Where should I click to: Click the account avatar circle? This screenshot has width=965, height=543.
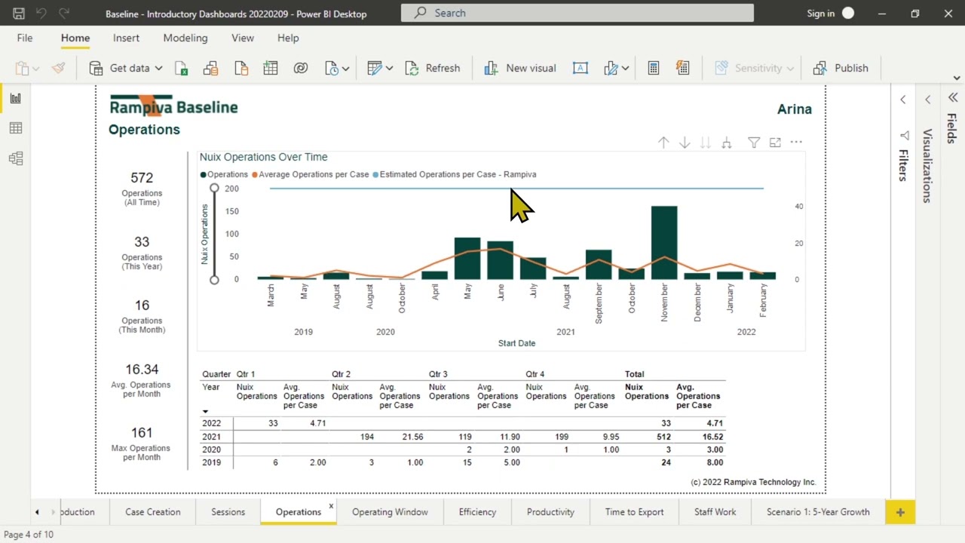coord(848,13)
